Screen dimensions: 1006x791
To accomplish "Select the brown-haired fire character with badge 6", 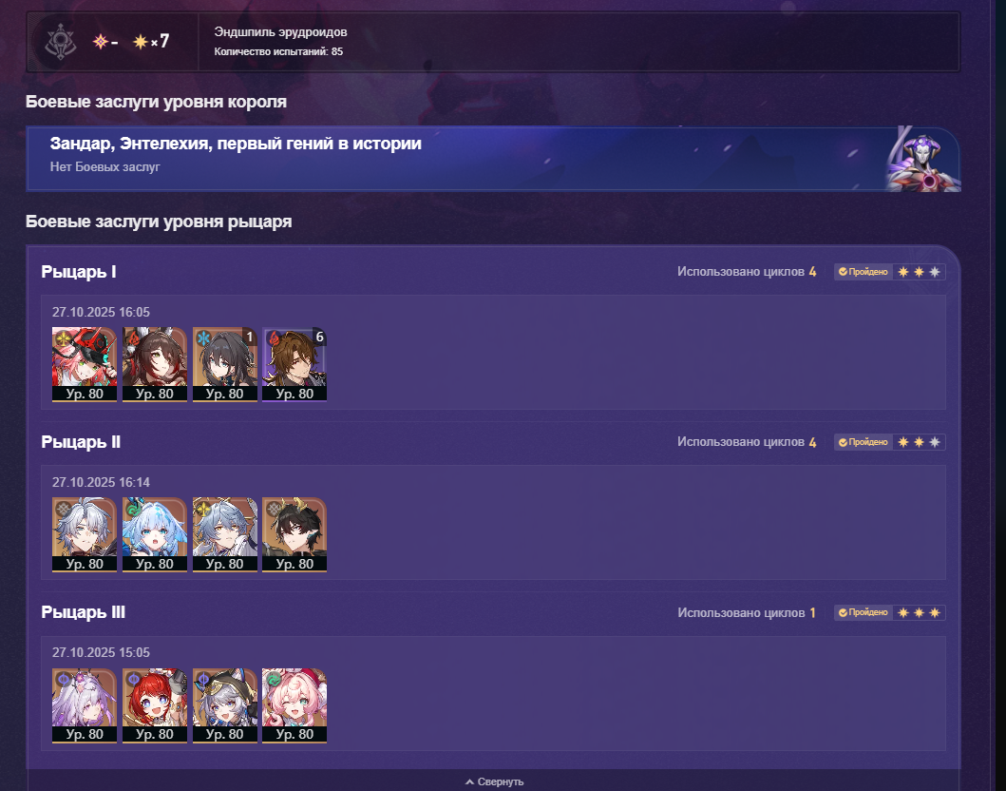I will (294, 364).
